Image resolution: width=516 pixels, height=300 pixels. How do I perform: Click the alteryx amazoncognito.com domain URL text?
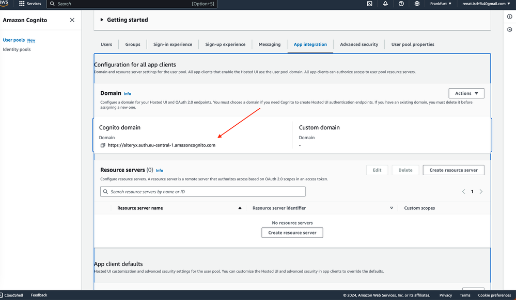[162, 145]
